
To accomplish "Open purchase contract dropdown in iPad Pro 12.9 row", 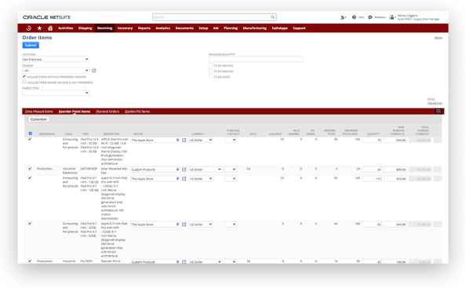I will pyautogui.click(x=231, y=140).
